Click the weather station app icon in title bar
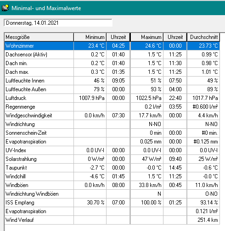 (5, 8)
